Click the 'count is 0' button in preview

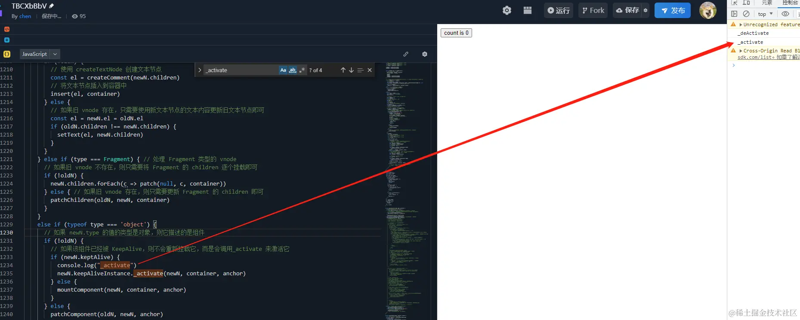pos(456,33)
